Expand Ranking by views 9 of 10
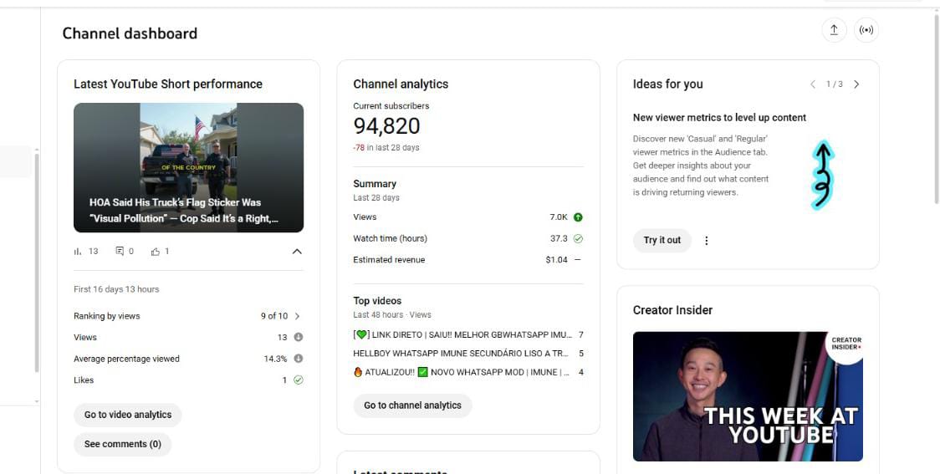 (297, 316)
